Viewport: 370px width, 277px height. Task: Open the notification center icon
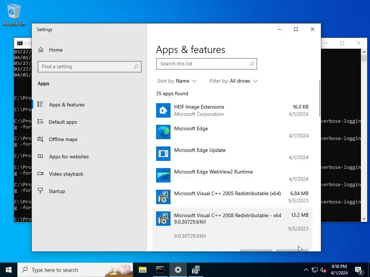[359, 270]
